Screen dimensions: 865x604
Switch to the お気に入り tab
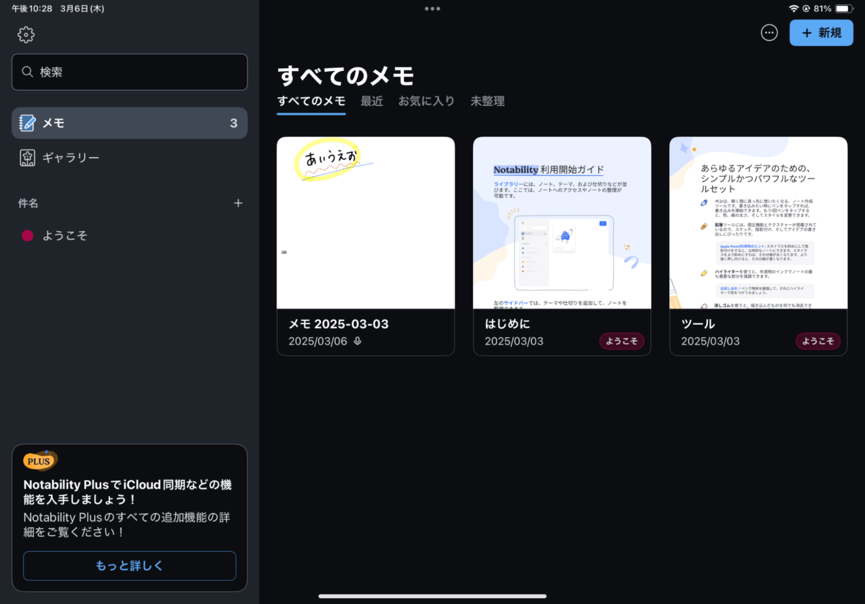pos(426,101)
